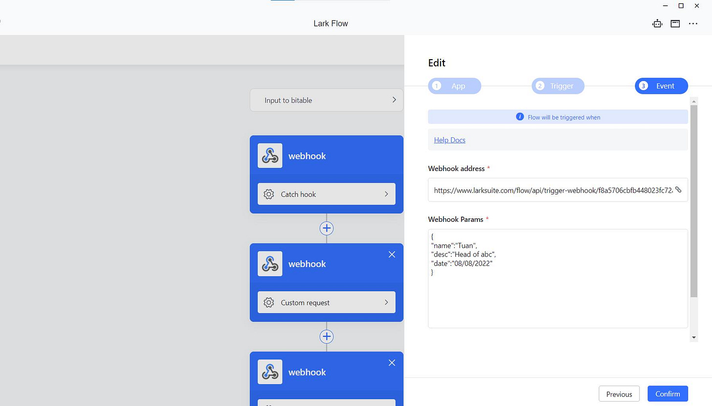Click the "name":"Tuan" line in params
Image resolution: width=712 pixels, height=406 pixels.
tap(454, 246)
